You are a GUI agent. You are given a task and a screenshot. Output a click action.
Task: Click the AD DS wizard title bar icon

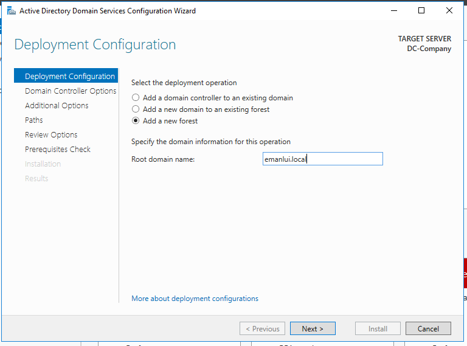pyautogui.click(x=11, y=10)
